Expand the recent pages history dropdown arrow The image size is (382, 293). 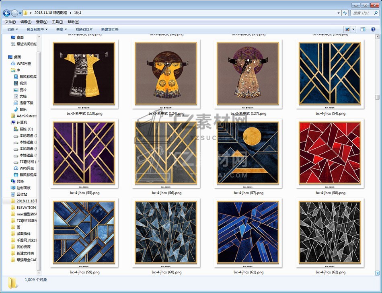[x=21, y=13]
